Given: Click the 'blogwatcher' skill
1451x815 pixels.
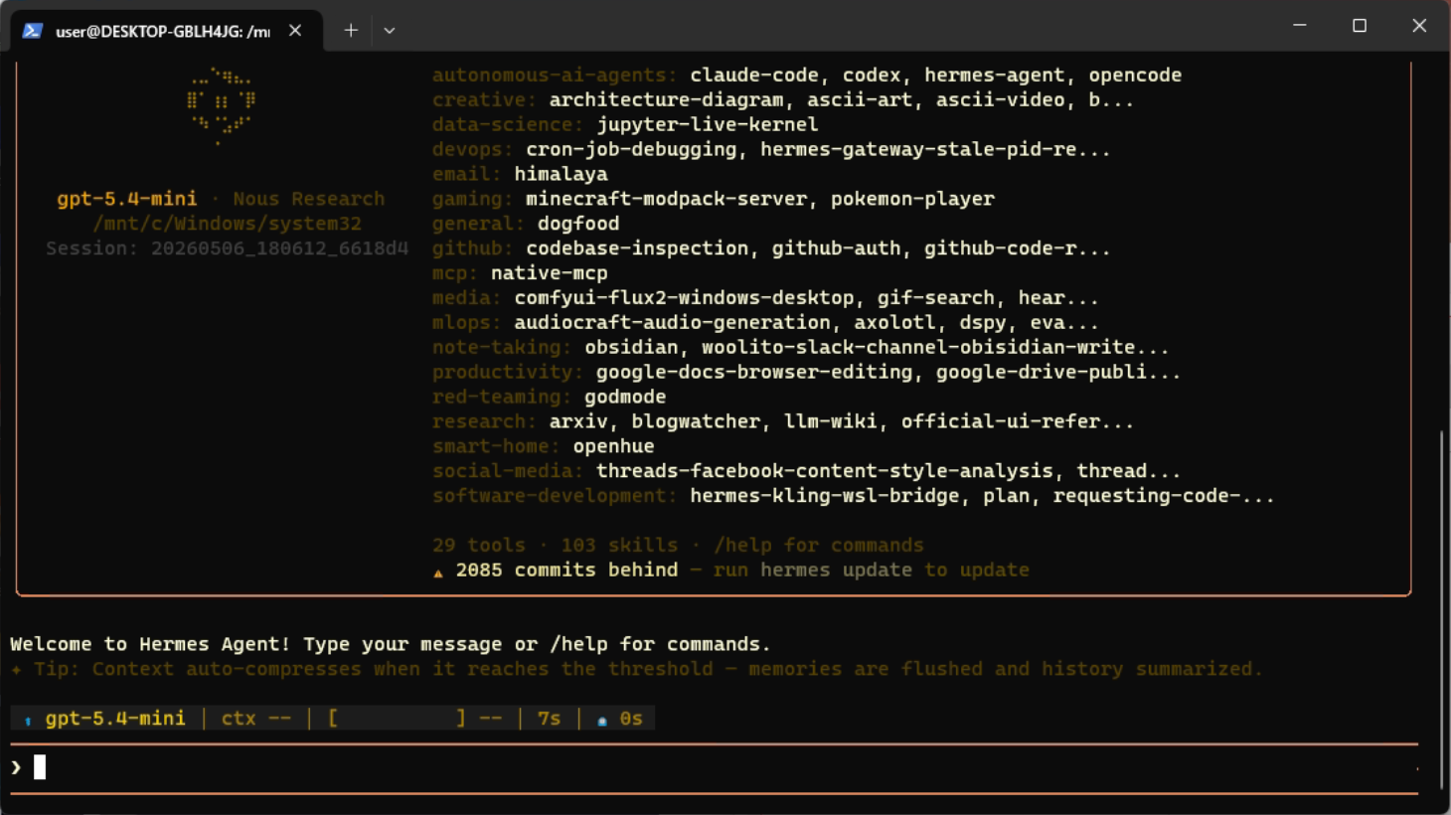Looking at the screenshot, I should [x=696, y=421].
